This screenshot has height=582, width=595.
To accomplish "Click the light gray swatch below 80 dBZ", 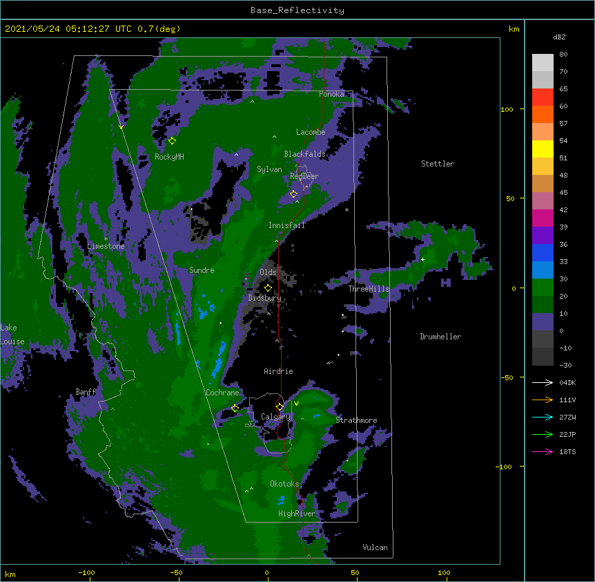I will (543, 63).
